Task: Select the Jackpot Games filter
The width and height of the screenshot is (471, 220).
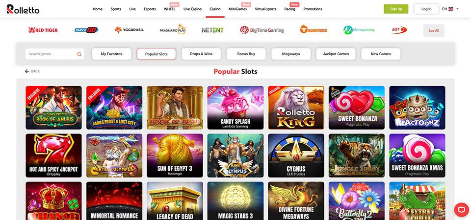Action: coord(336,54)
